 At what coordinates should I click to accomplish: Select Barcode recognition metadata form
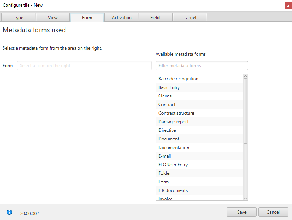178,79
